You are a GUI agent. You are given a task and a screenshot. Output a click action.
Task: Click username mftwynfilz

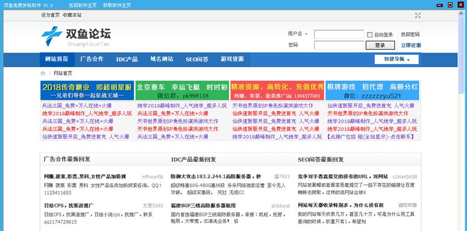(153, 177)
